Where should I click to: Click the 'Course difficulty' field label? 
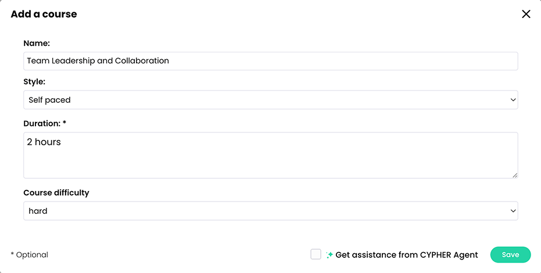[56, 193]
